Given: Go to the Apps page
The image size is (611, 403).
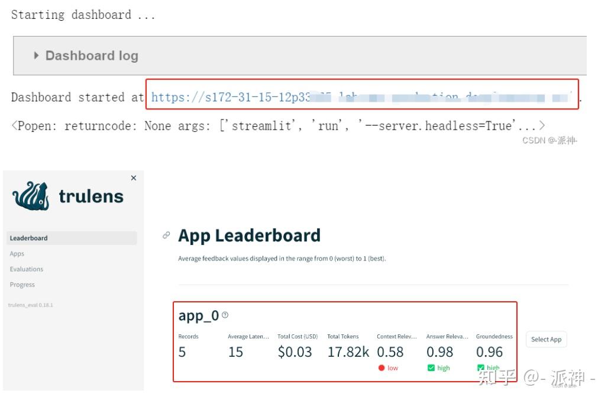Looking at the screenshot, I should coord(17,254).
